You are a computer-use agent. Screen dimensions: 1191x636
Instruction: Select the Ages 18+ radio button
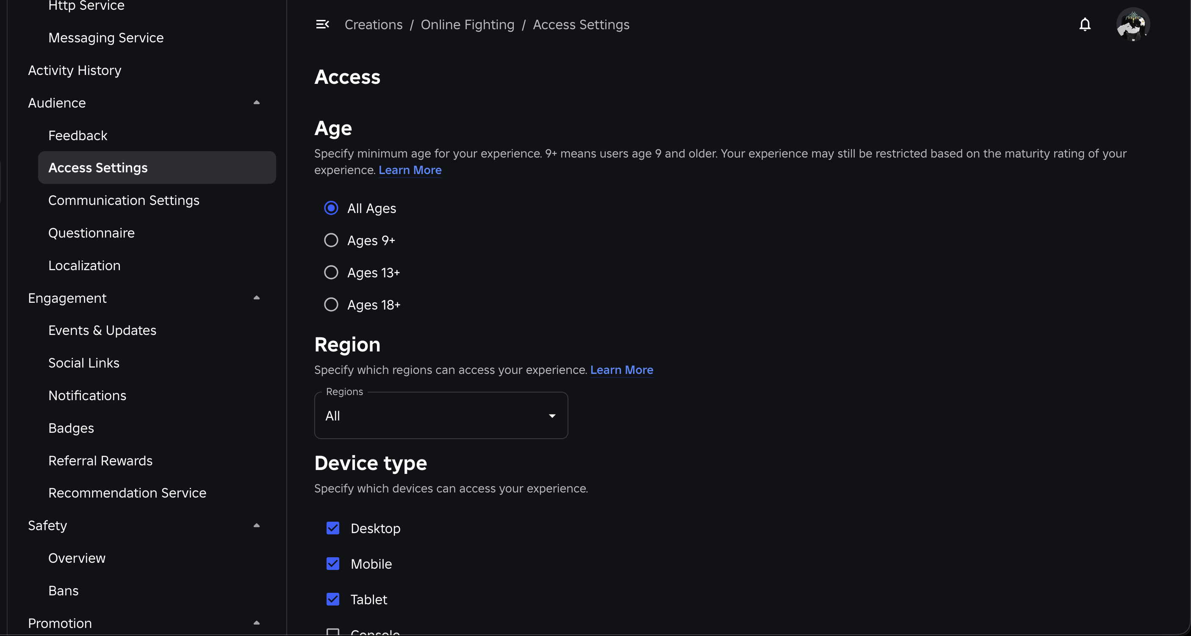(x=331, y=304)
